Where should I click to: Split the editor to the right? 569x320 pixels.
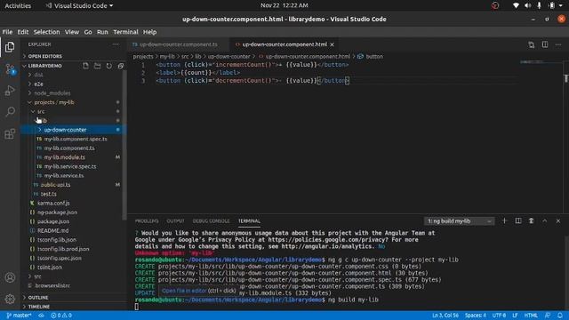click(x=545, y=44)
